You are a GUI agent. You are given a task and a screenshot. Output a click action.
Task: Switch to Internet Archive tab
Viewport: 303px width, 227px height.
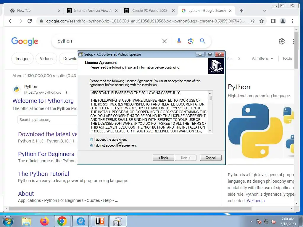tap(93, 11)
